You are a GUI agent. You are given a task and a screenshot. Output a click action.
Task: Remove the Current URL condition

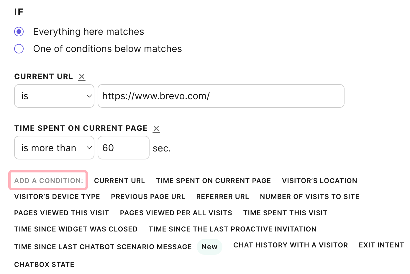pos(82,77)
